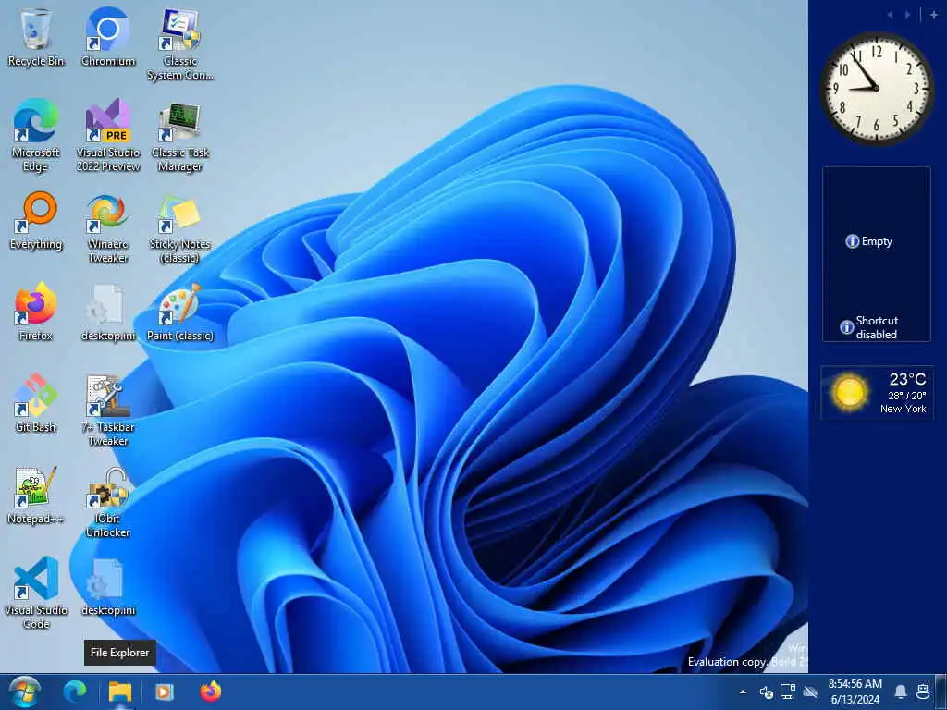Open the clock showing 8:54:56 AM

(x=855, y=692)
